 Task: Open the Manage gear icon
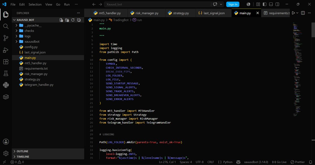point(6,153)
